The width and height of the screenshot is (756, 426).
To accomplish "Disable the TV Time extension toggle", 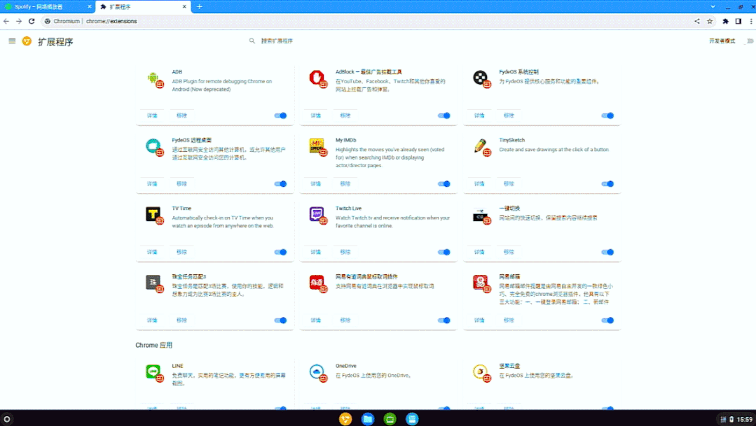I will point(280,251).
